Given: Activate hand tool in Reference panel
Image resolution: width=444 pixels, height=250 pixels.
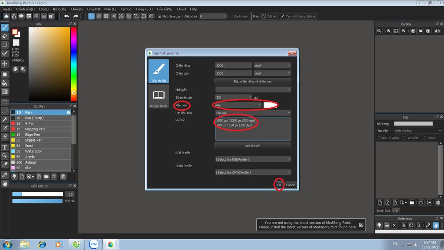Looking at the screenshot, I should pyautogui.click(x=435, y=225).
